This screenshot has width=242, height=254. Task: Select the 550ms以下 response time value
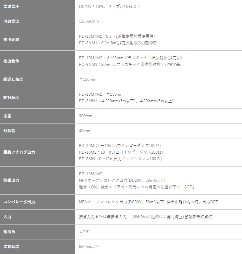coord(89,247)
